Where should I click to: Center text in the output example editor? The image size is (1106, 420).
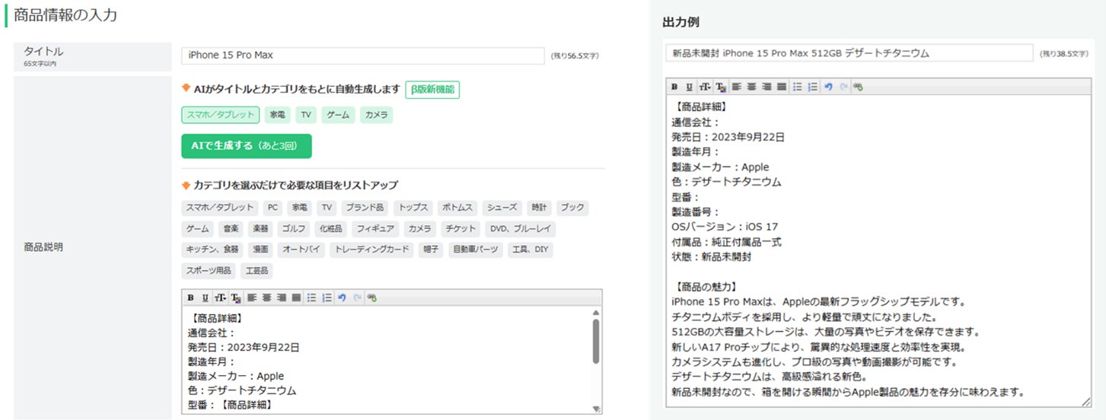(x=752, y=87)
